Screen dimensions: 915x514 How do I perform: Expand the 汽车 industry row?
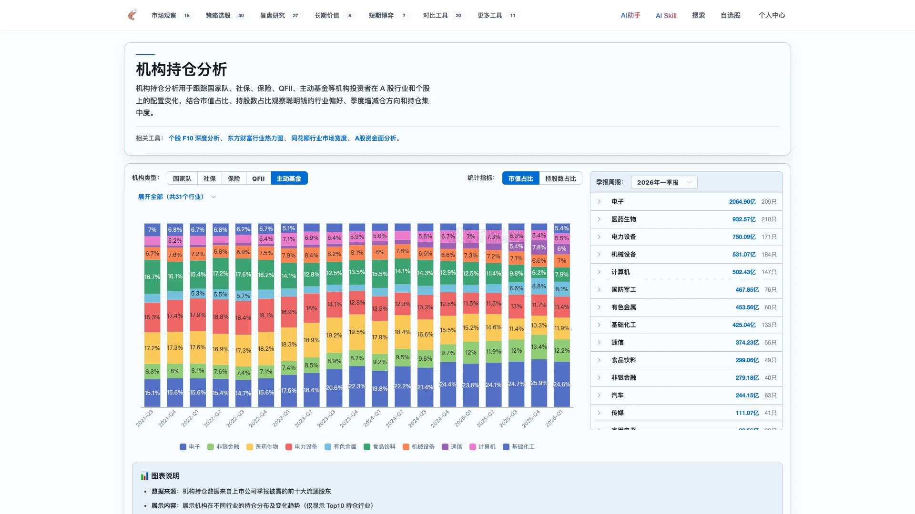686,395
